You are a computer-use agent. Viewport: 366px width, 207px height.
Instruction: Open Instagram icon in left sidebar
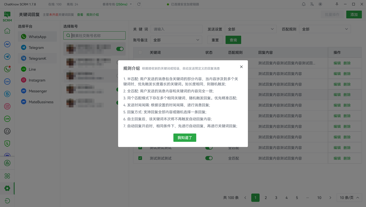click(x=7, y=106)
